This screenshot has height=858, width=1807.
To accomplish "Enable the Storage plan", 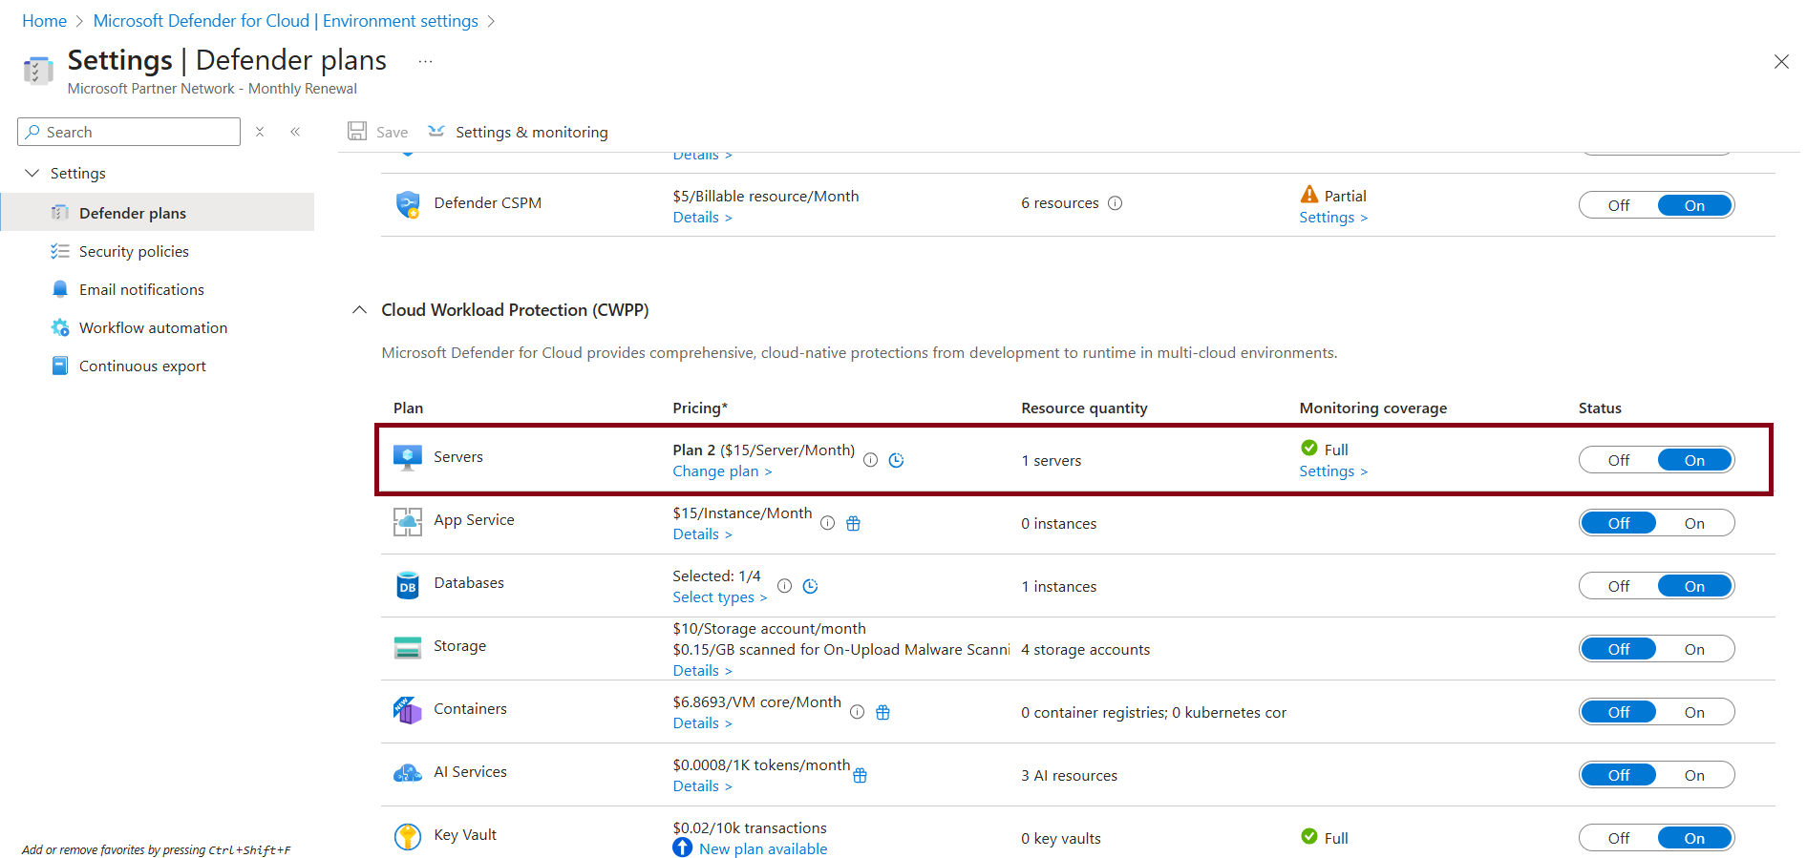I will pos(1695,649).
